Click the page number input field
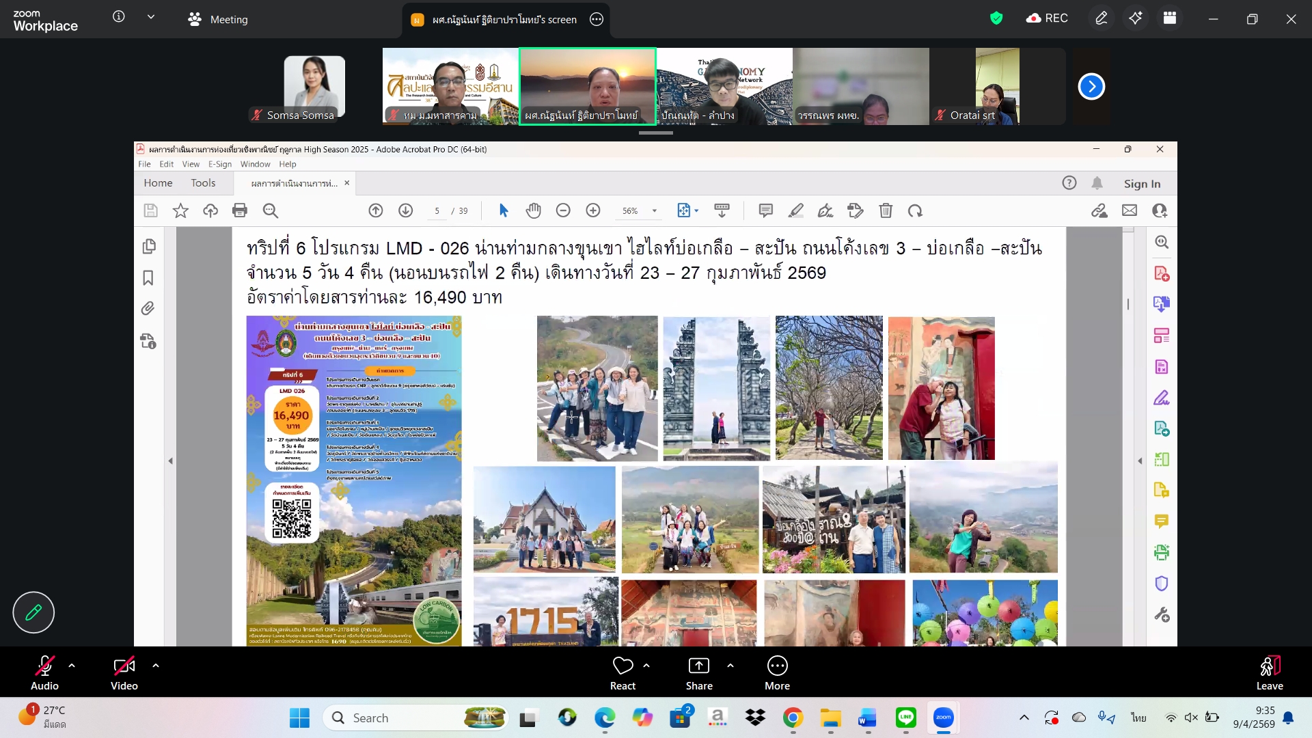The height and width of the screenshot is (738, 1312). pyautogui.click(x=437, y=211)
